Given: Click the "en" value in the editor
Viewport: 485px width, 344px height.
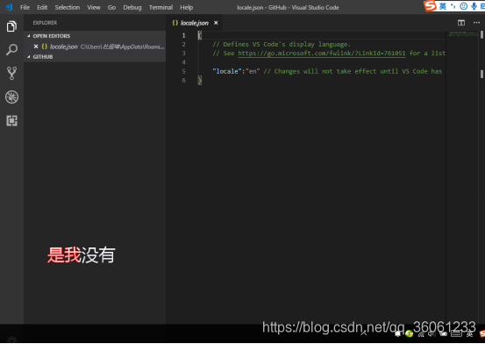Looking at the screenshot, I should point(253,71).
